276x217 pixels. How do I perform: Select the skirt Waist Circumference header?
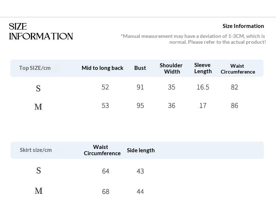pyautogui.click(x=102, y=150)
